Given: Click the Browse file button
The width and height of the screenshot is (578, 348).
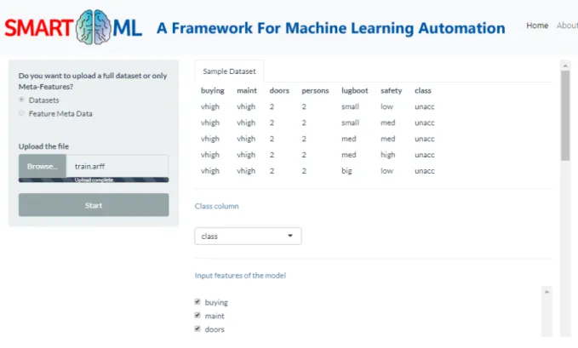Looking at the screenshot, I should pyautogui.click(x=43, y=166).
